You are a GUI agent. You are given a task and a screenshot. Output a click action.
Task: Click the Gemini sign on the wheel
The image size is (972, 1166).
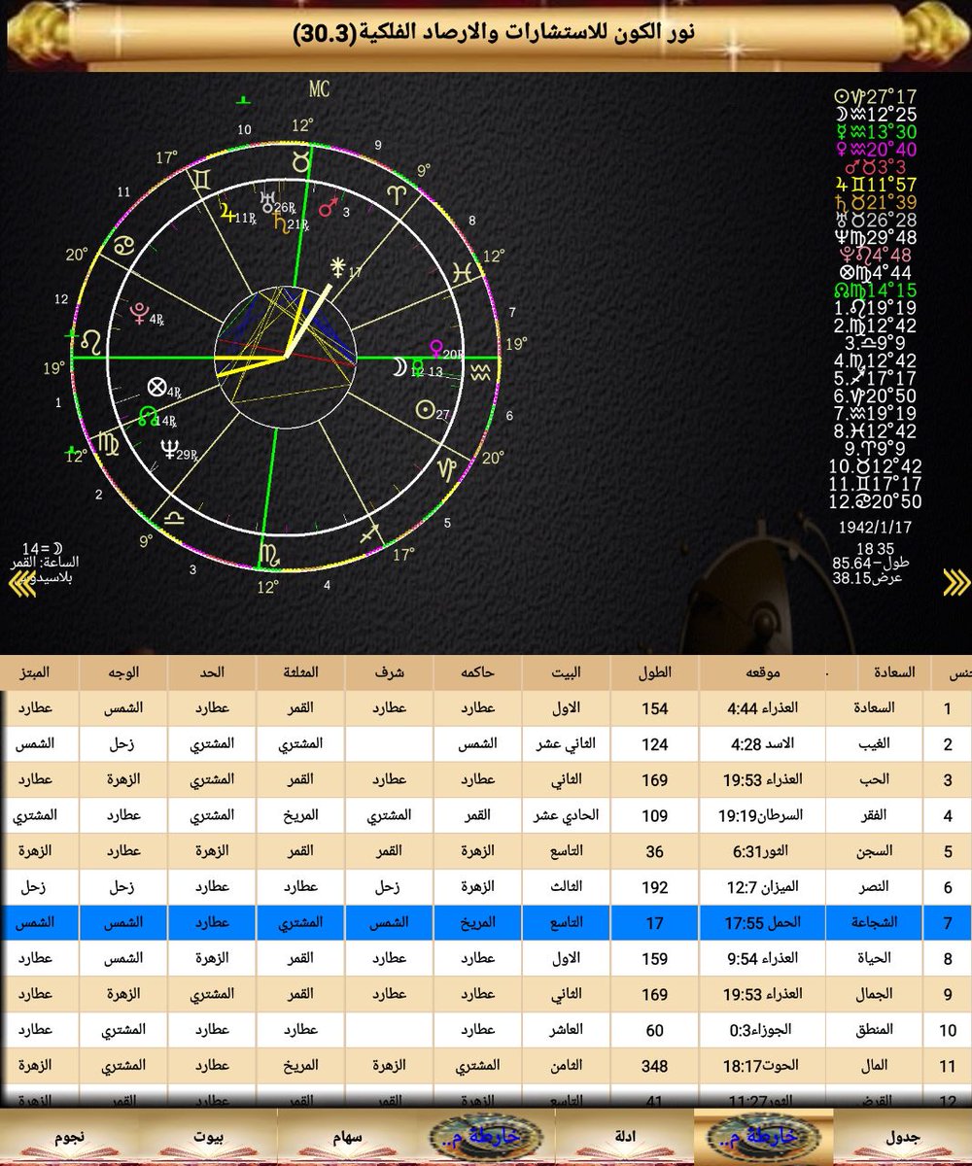click(199, 180)
